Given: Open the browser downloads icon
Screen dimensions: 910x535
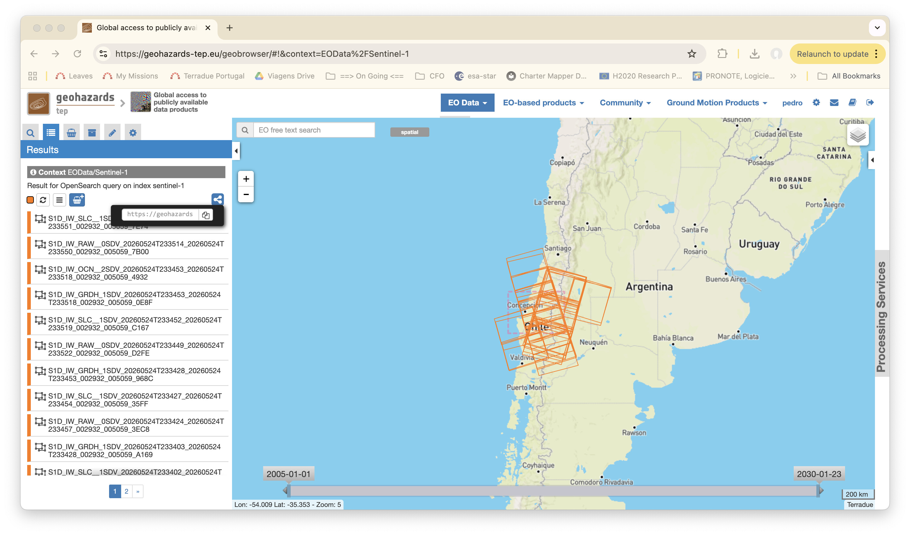Looking at the screenshot, I should pos(754,54).
